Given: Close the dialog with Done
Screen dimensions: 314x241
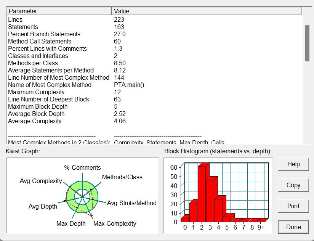Looking at the screenshot, I should (293, 227).
